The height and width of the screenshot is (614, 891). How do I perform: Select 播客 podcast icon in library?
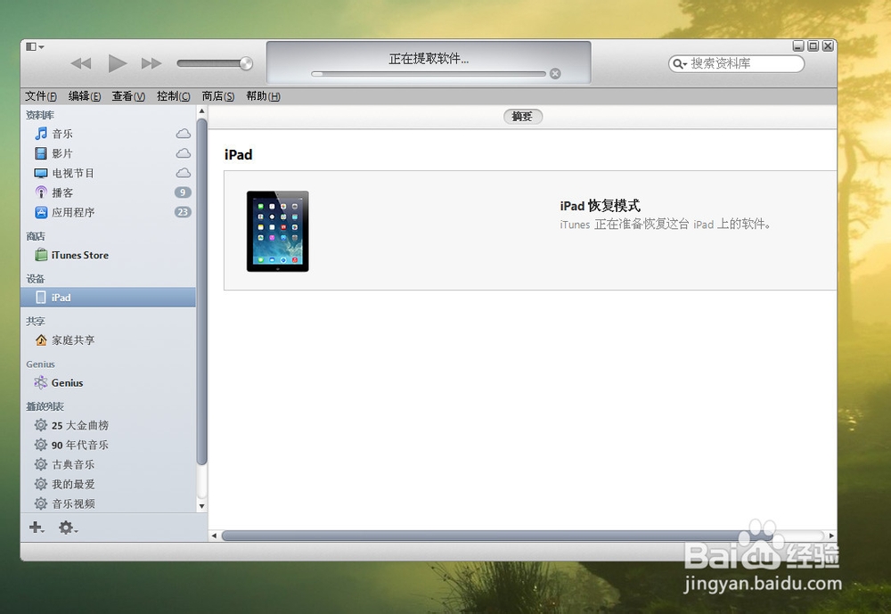41,192
